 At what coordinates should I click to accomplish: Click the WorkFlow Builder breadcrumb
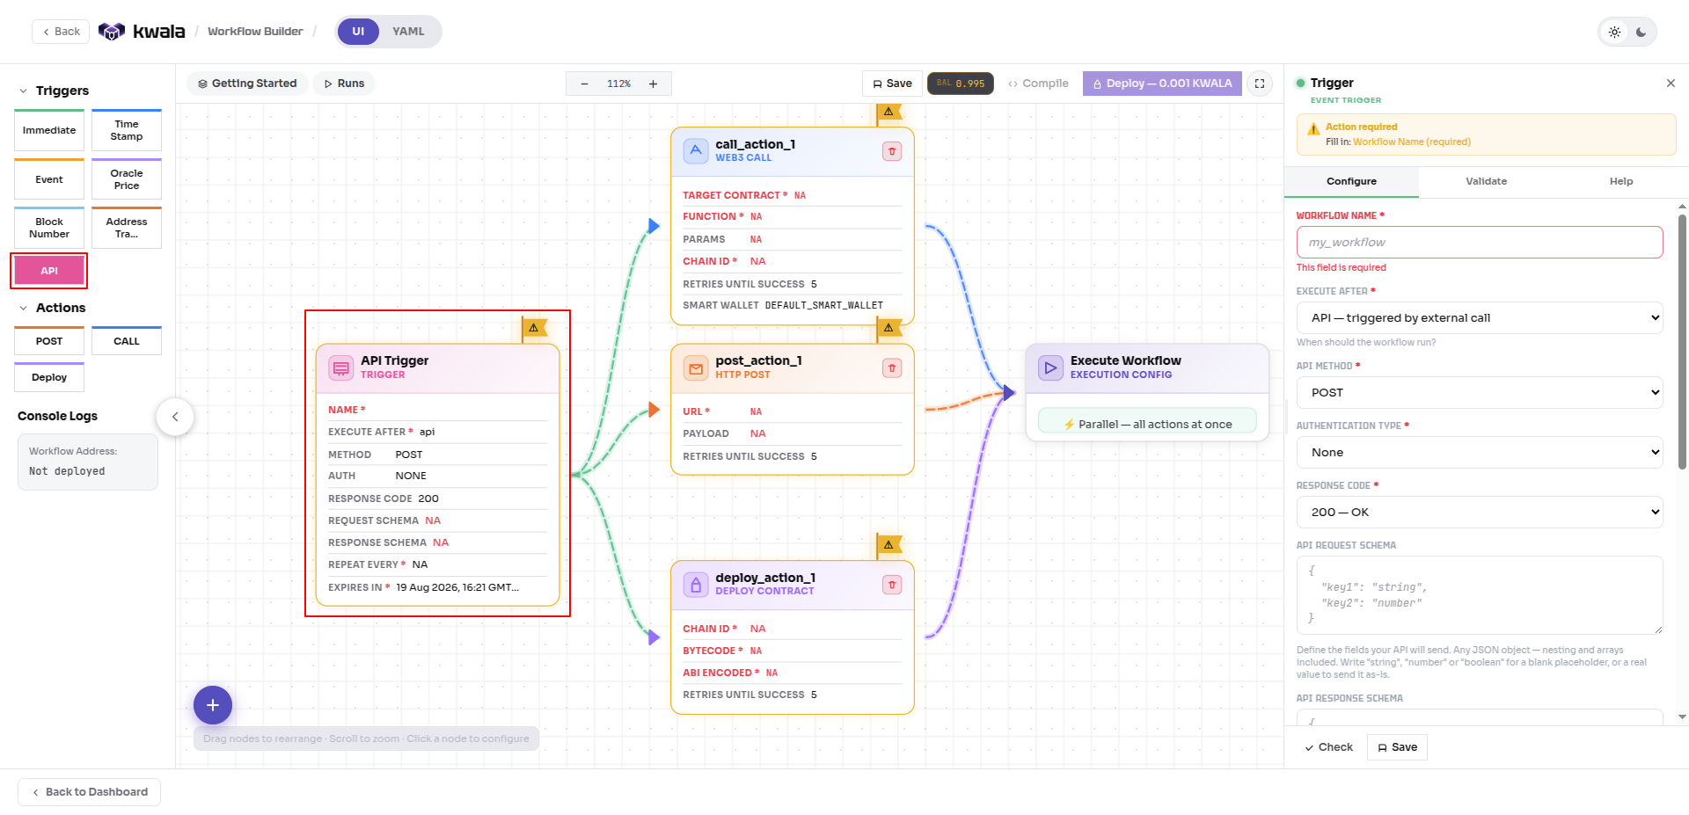click(255, 32)
